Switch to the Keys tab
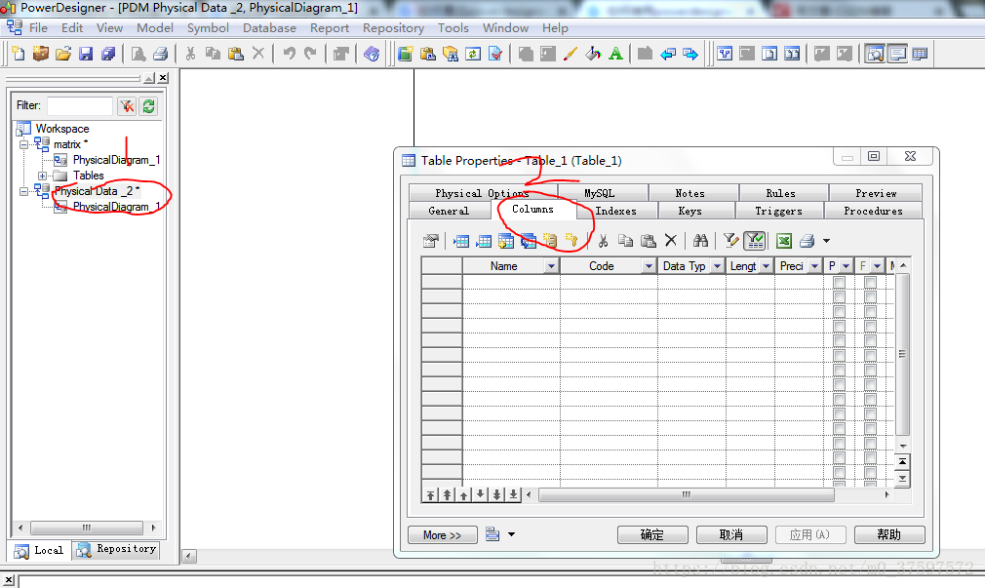Screen dimensions: 985x588 (689, 211)
